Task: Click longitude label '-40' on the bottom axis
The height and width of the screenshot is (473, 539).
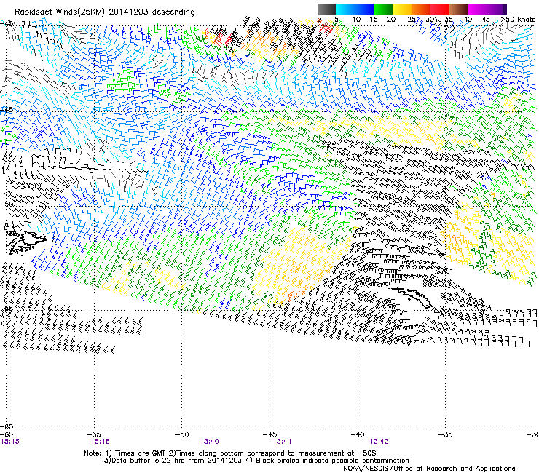Action: 358,434
